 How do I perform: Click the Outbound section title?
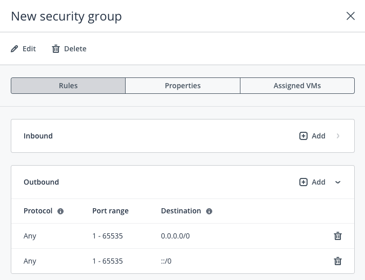pos(41,182)
